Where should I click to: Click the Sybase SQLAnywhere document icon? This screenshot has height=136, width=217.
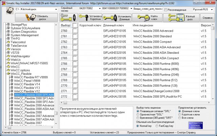tap(8, 28)
